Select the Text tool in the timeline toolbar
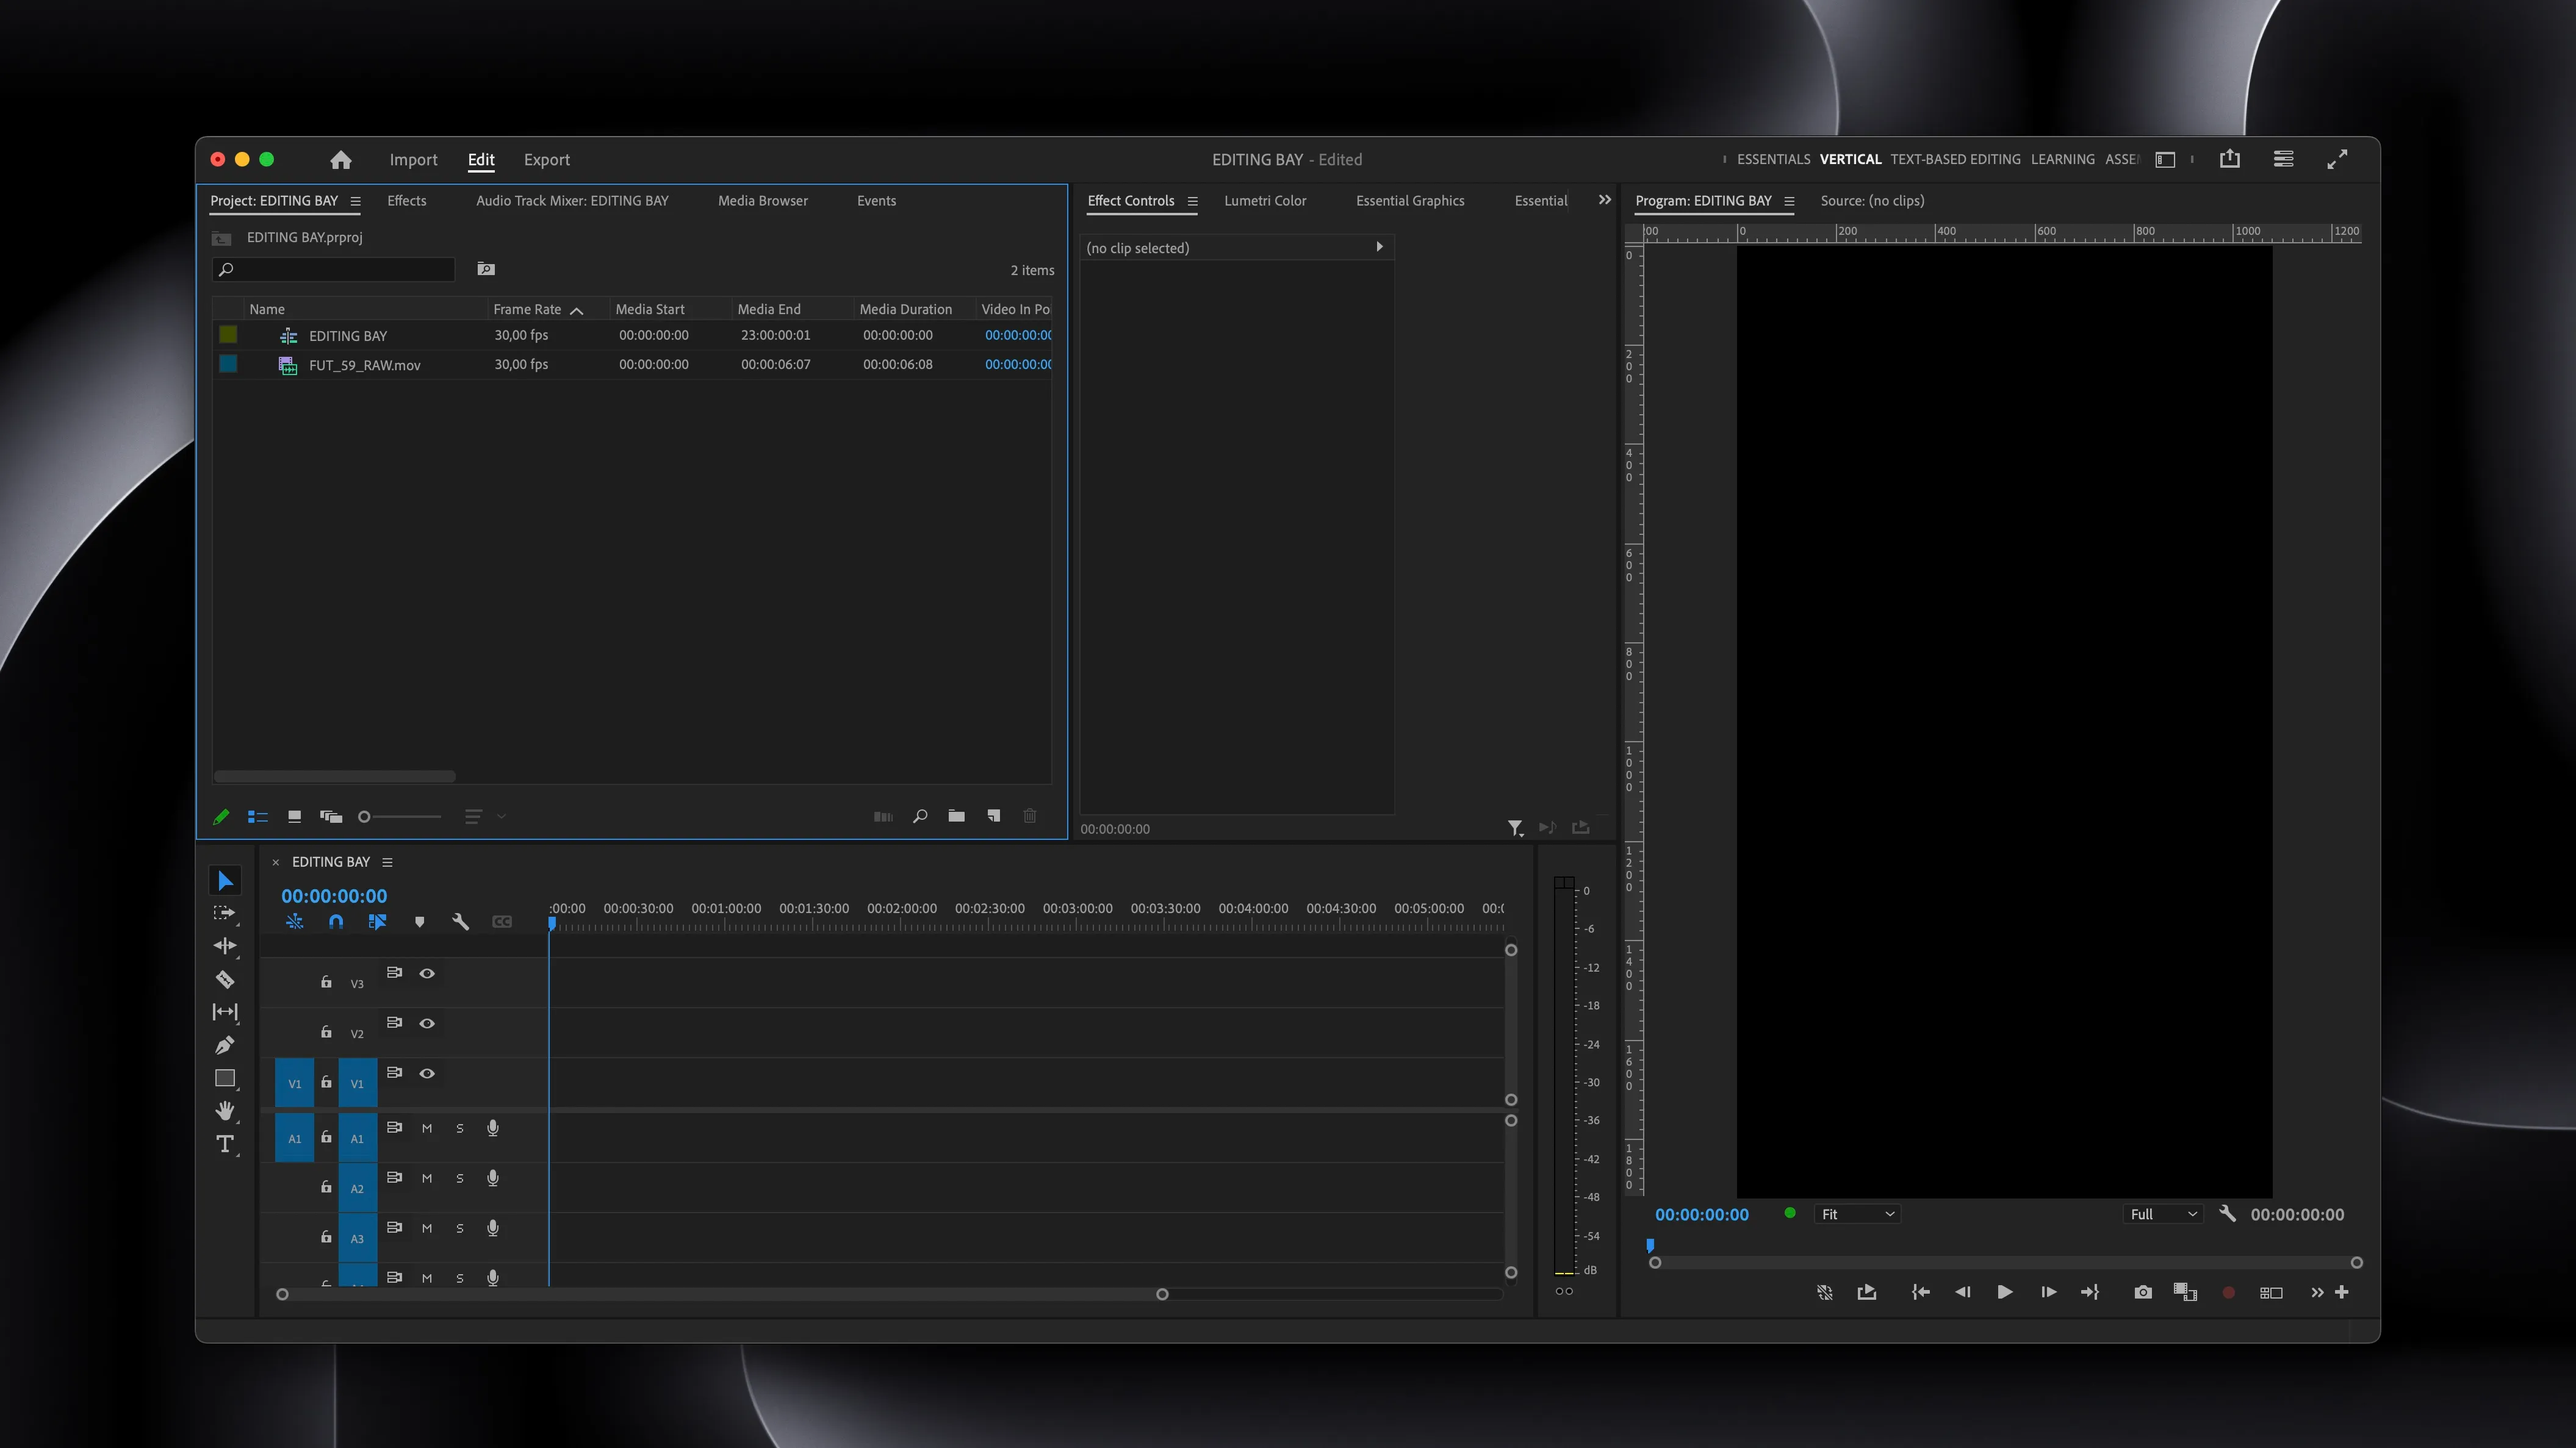 225,1145
